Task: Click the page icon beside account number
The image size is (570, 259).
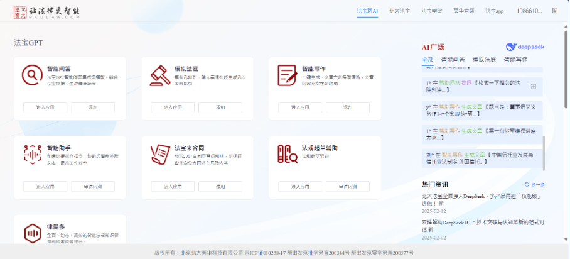Action: [x=555, y=11]
